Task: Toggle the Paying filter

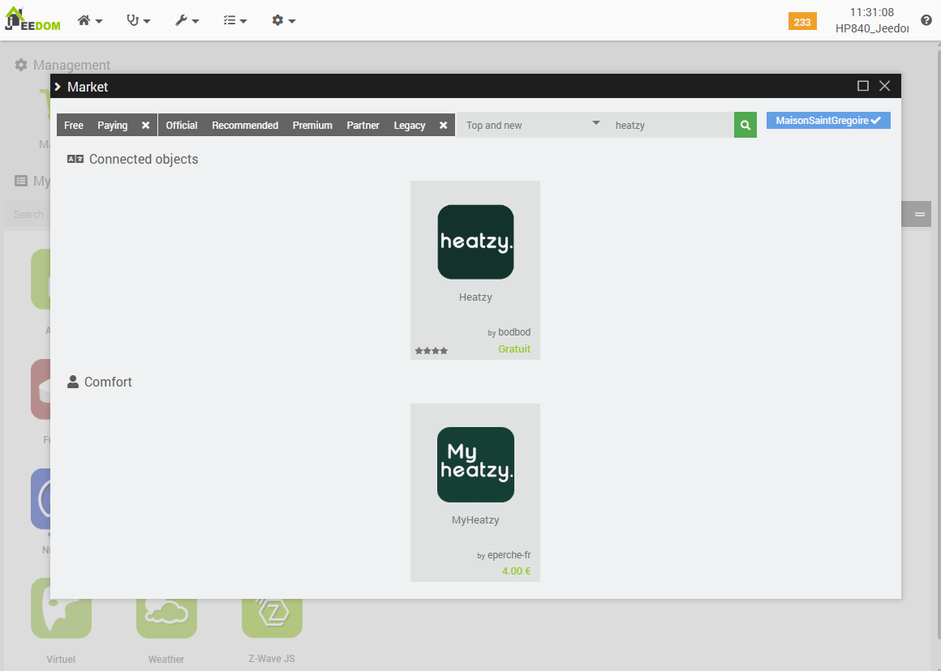Action: pyautogui.click(x=113, y=126)
